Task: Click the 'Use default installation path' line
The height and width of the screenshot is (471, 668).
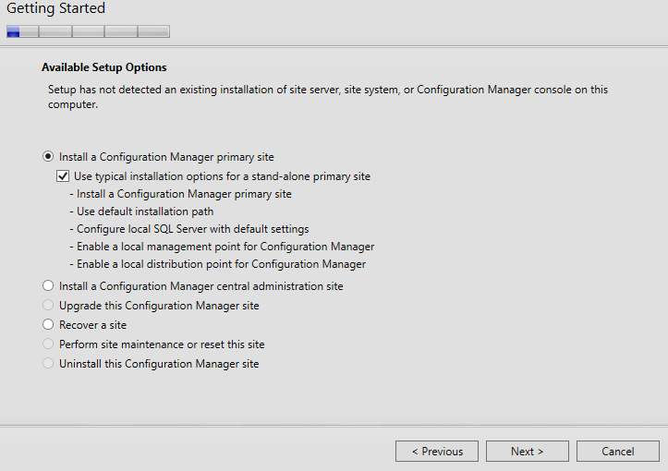Action: point(141,211)
